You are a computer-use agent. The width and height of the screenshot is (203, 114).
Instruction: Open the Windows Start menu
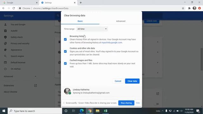pos(4,111)
